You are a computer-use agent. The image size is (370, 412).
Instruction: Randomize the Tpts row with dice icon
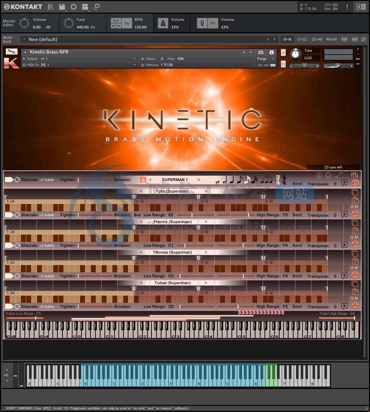pos(355,213)
